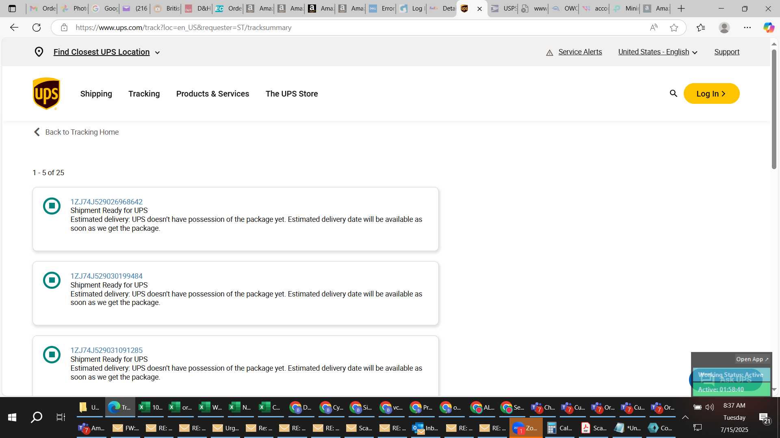Open the Service Alerts link

point(580,52)
